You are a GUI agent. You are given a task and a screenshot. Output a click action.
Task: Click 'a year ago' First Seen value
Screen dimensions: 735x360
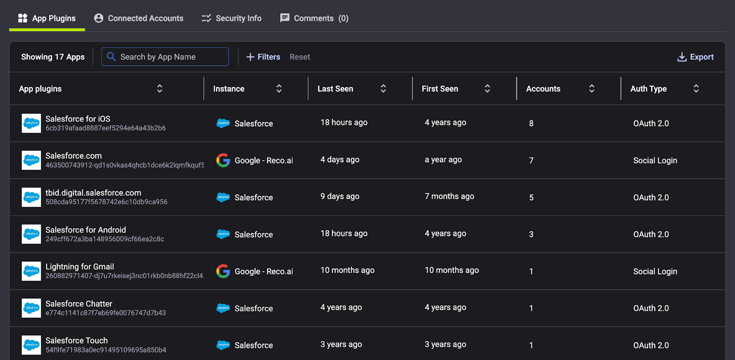tap(443, 159)
